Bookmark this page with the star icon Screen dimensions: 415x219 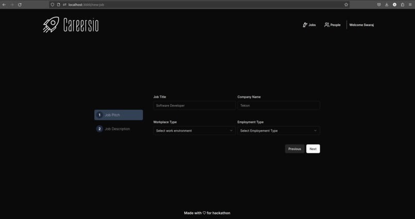click(x=346, y=5)
